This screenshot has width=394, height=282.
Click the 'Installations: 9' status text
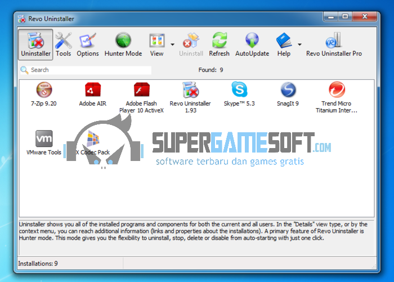pos(38,263)
